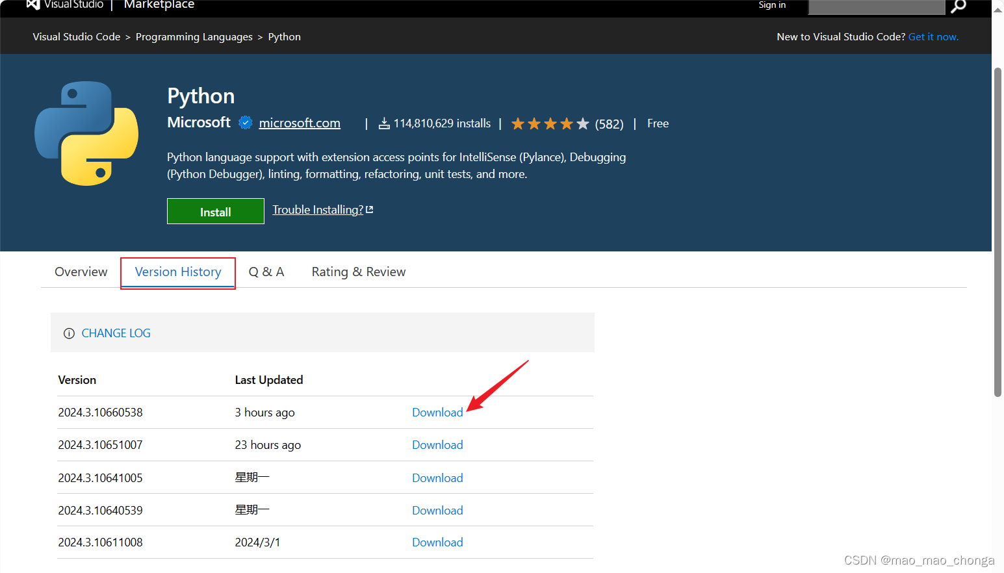
Task: Click the search magnifier icon
Action: pyautogui.click(x=959, y=6)
